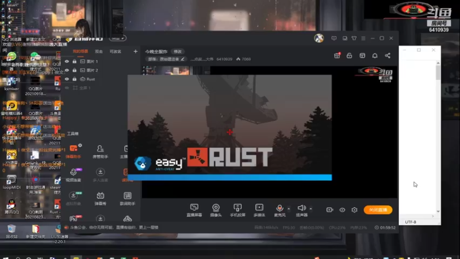The width and height of the screenshot is (460, 259).
Task: Open the 房管助手 tool
Action: tap(100, 151)
